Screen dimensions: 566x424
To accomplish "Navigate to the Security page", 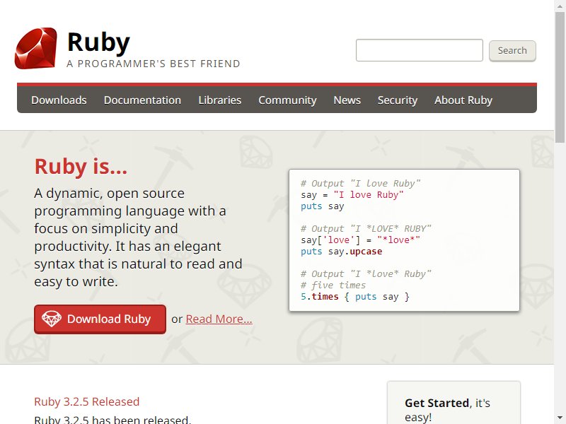I will tap(398, 100).
